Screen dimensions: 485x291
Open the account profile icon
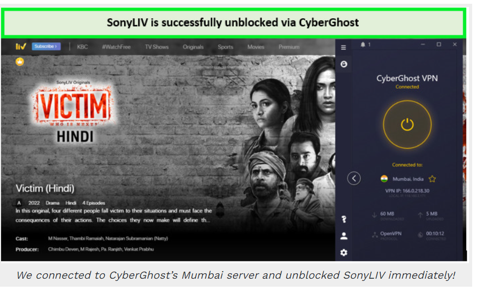[344, 236]
